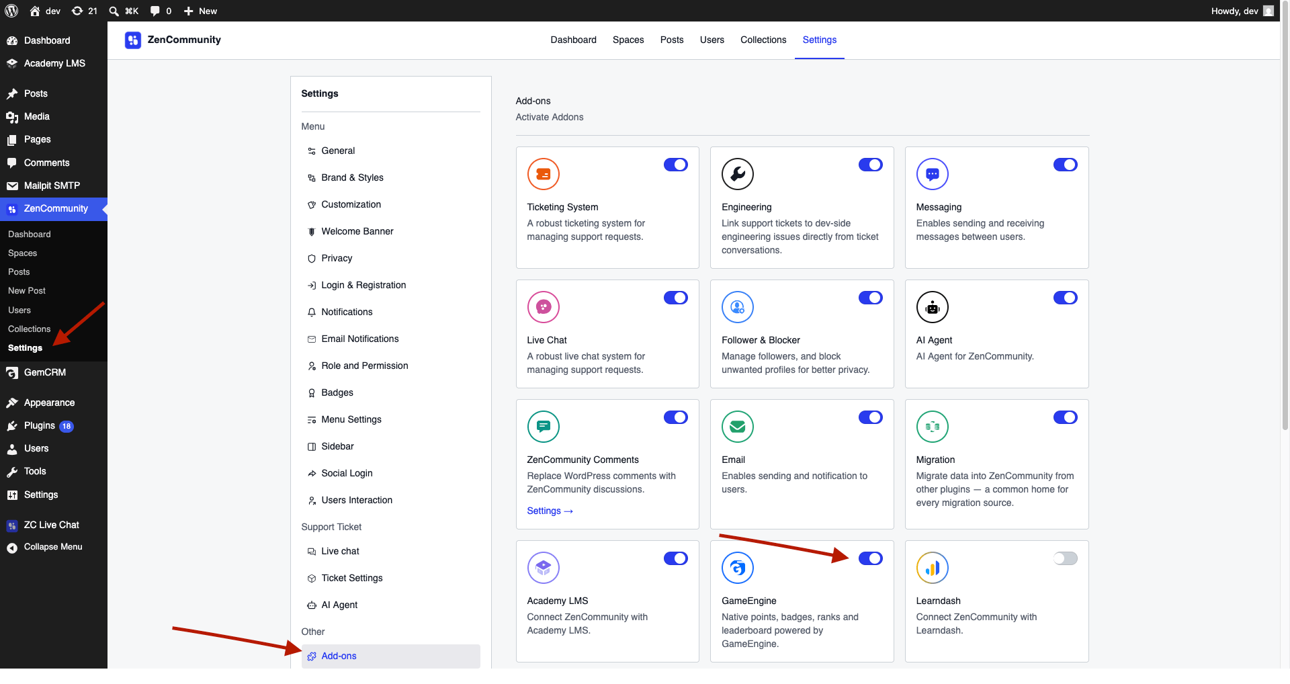Screen dimensions: 1290x684
Task: Click the Messaging chat bubble icon
Action: point(933,174)
